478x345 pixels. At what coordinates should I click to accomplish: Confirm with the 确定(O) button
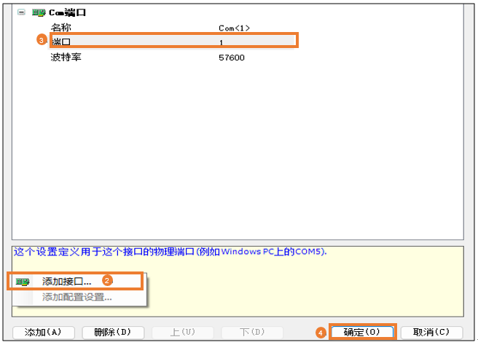coord(362,332)
